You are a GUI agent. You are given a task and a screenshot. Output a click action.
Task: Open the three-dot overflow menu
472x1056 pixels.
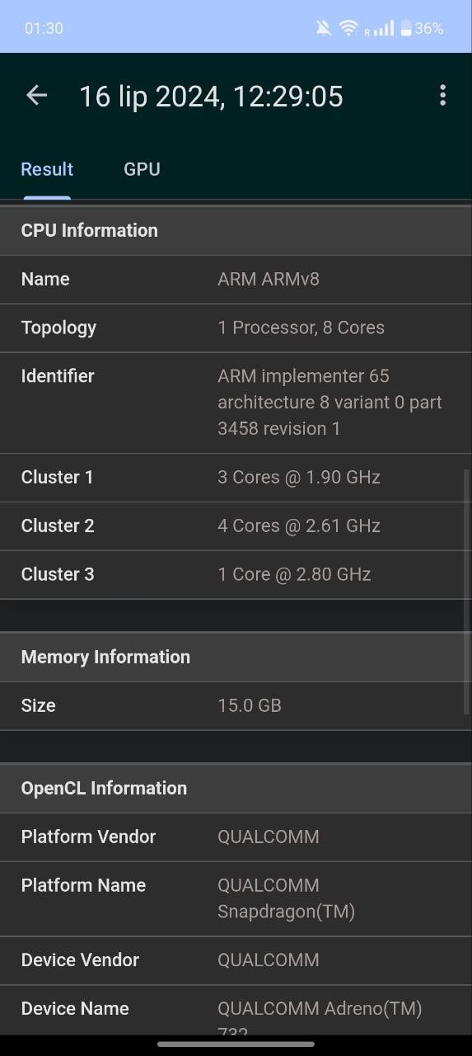pyautogui.click(x=442, y=96)
